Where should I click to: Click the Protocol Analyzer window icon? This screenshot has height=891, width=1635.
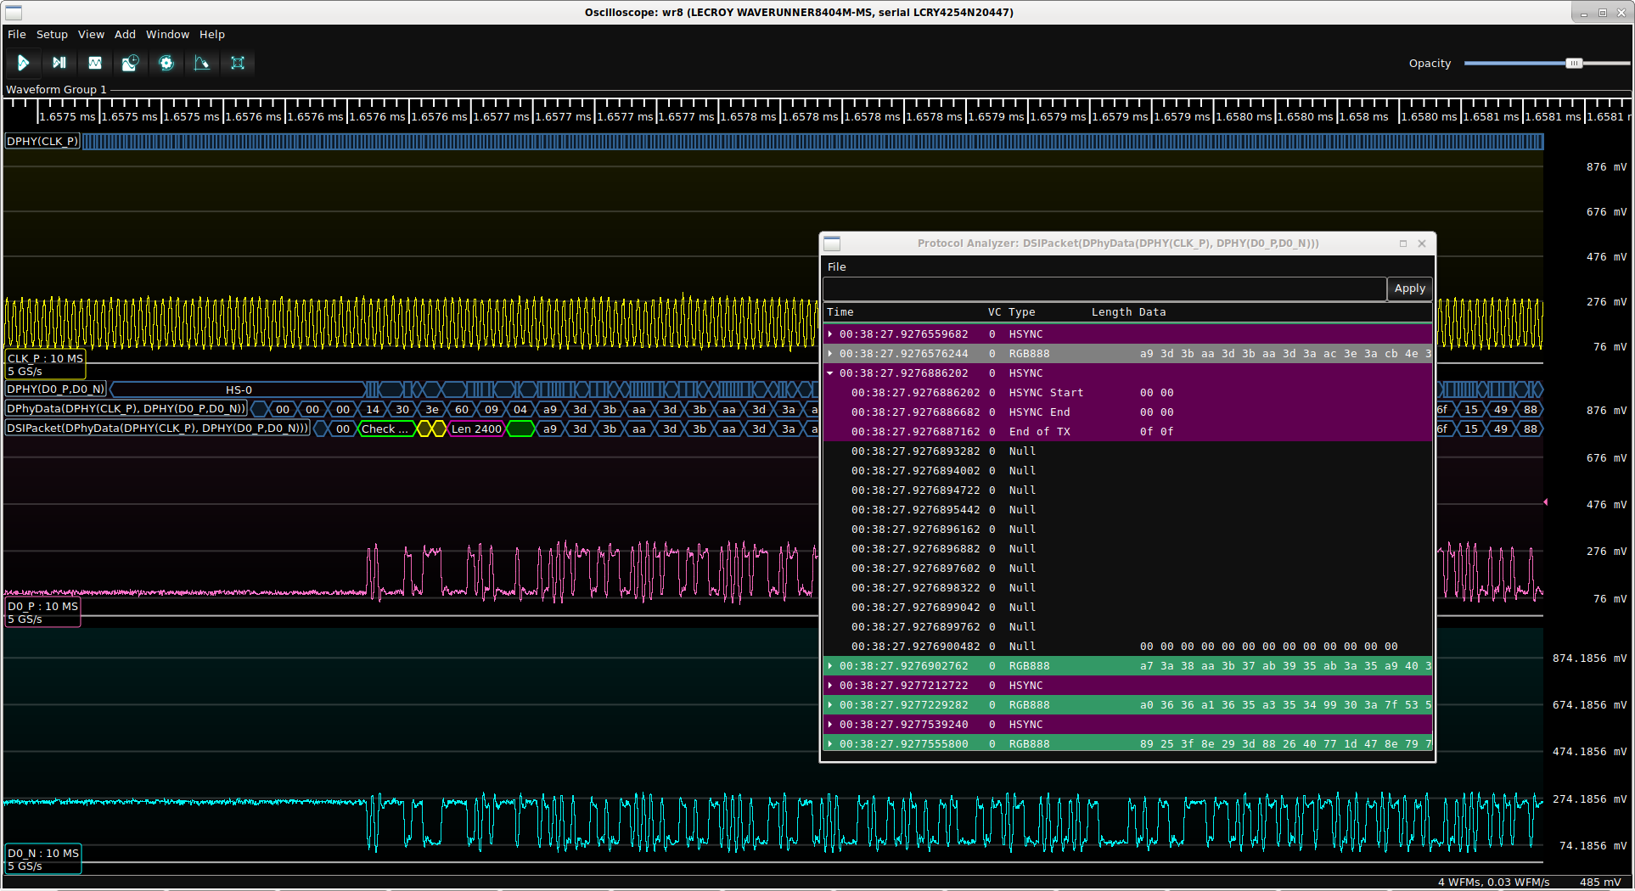tap(832, 244)
